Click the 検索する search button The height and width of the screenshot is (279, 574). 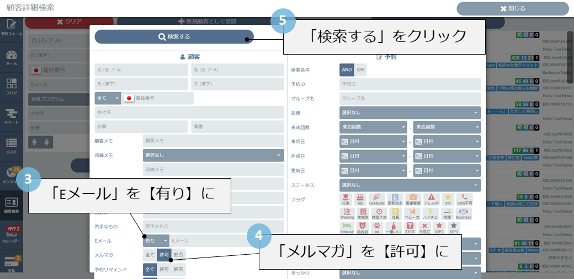click(x=174, y=37)
